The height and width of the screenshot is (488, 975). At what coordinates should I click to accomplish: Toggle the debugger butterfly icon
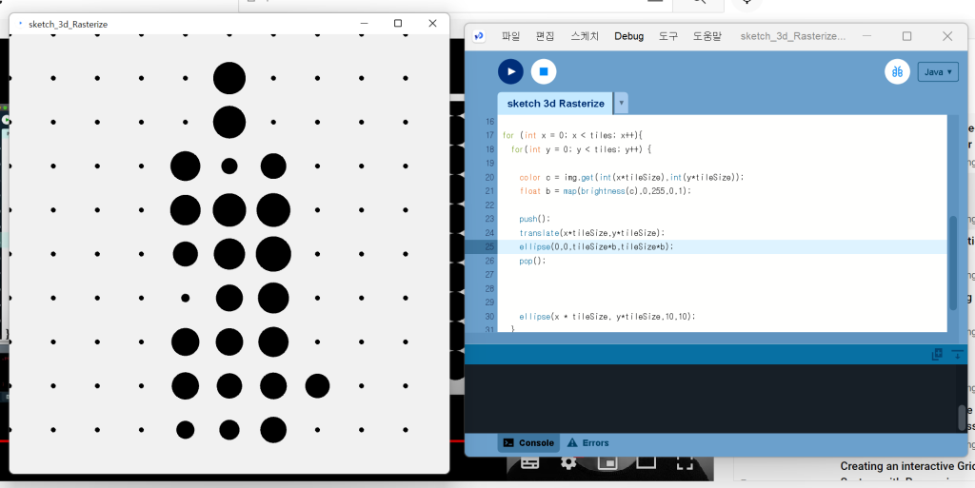click(897, 71)
